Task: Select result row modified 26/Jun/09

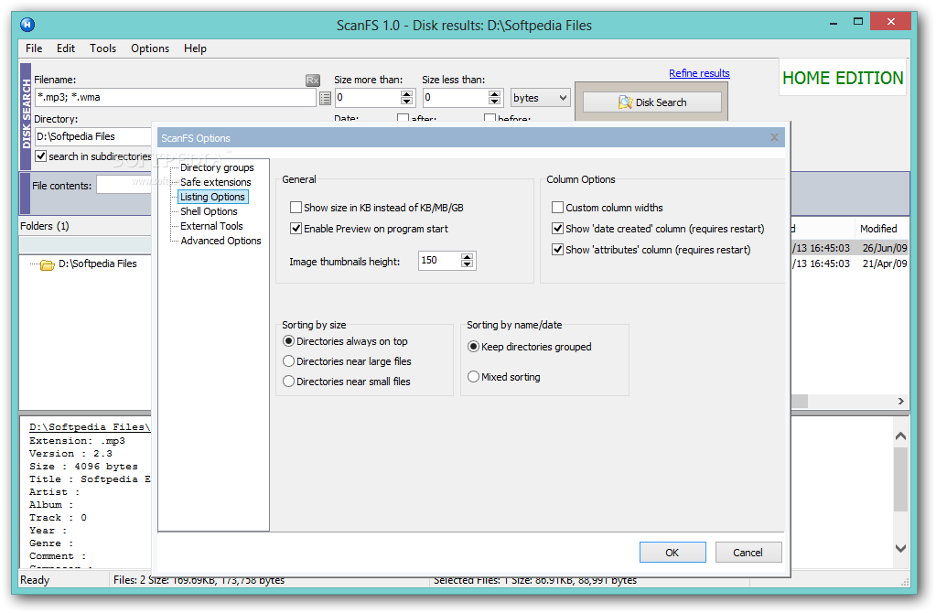Action: point(849,248)
